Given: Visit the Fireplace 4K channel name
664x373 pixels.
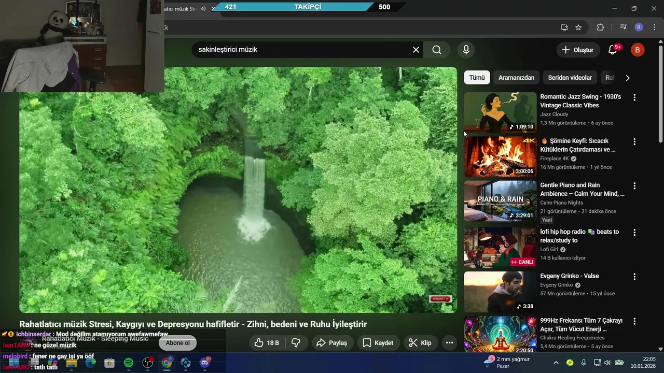Looking at the screenshot, I should [x=555, y=159].
